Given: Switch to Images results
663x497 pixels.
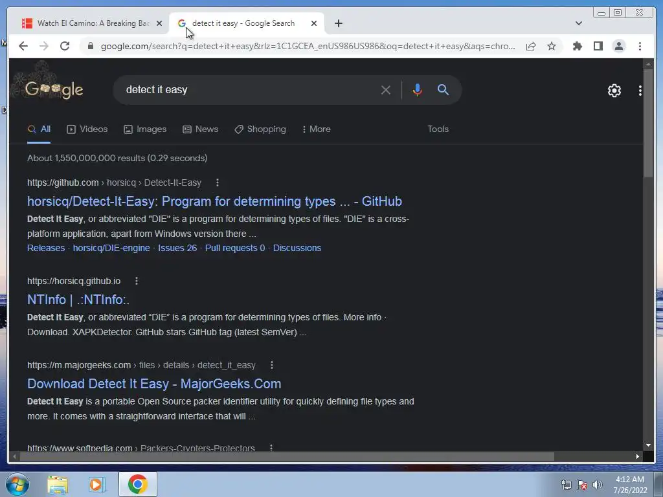Looking at the screenshot, I should 145,129.
